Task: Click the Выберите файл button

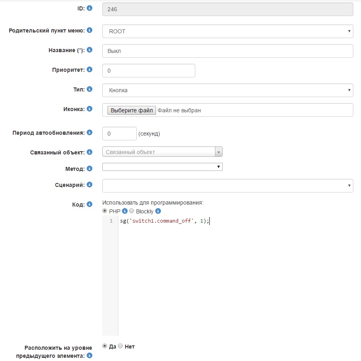Action: [x=131, y=110]
